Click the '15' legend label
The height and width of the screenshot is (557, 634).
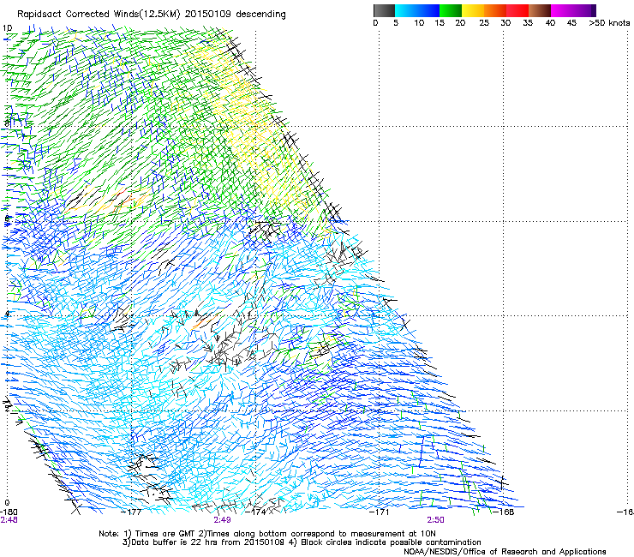point(440,23)
